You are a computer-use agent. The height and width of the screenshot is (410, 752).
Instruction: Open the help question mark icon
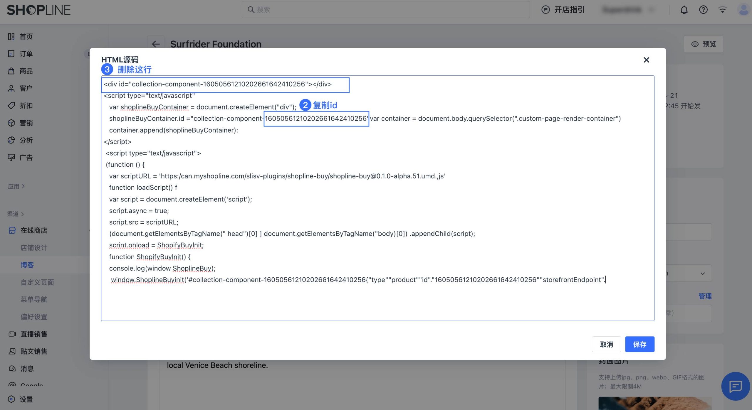click(703, 10)
